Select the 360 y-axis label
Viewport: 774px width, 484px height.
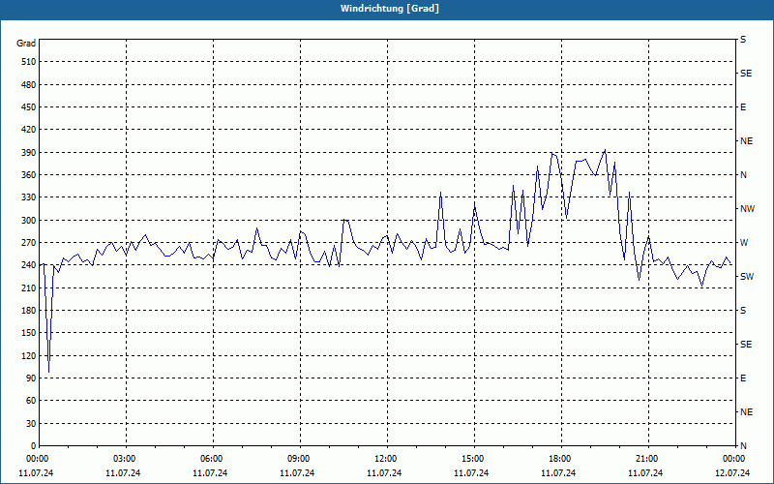[x=28, y=175]
